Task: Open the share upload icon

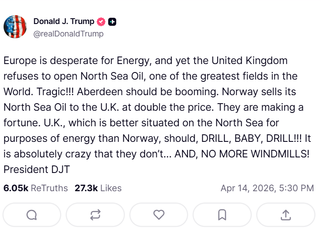Action: pyautogui.click(x=285, y=215)
